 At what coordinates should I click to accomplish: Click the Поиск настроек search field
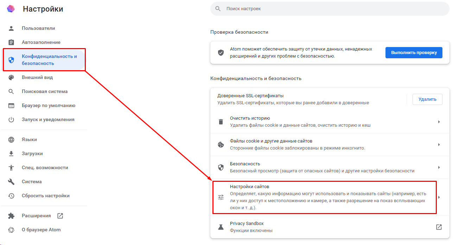coord(330,8)
